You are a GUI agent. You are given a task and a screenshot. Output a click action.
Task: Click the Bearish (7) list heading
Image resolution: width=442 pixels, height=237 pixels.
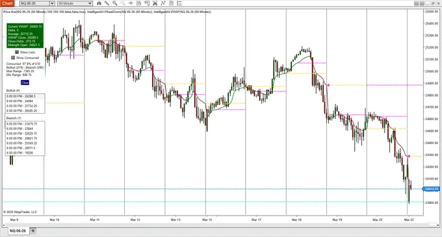pyautogui.click(x=14, y=118)
